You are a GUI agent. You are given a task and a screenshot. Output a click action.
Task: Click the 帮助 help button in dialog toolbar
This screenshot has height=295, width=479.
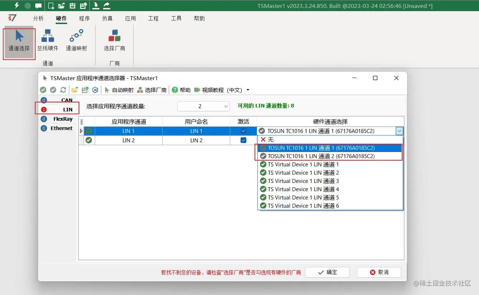[181, 90]
